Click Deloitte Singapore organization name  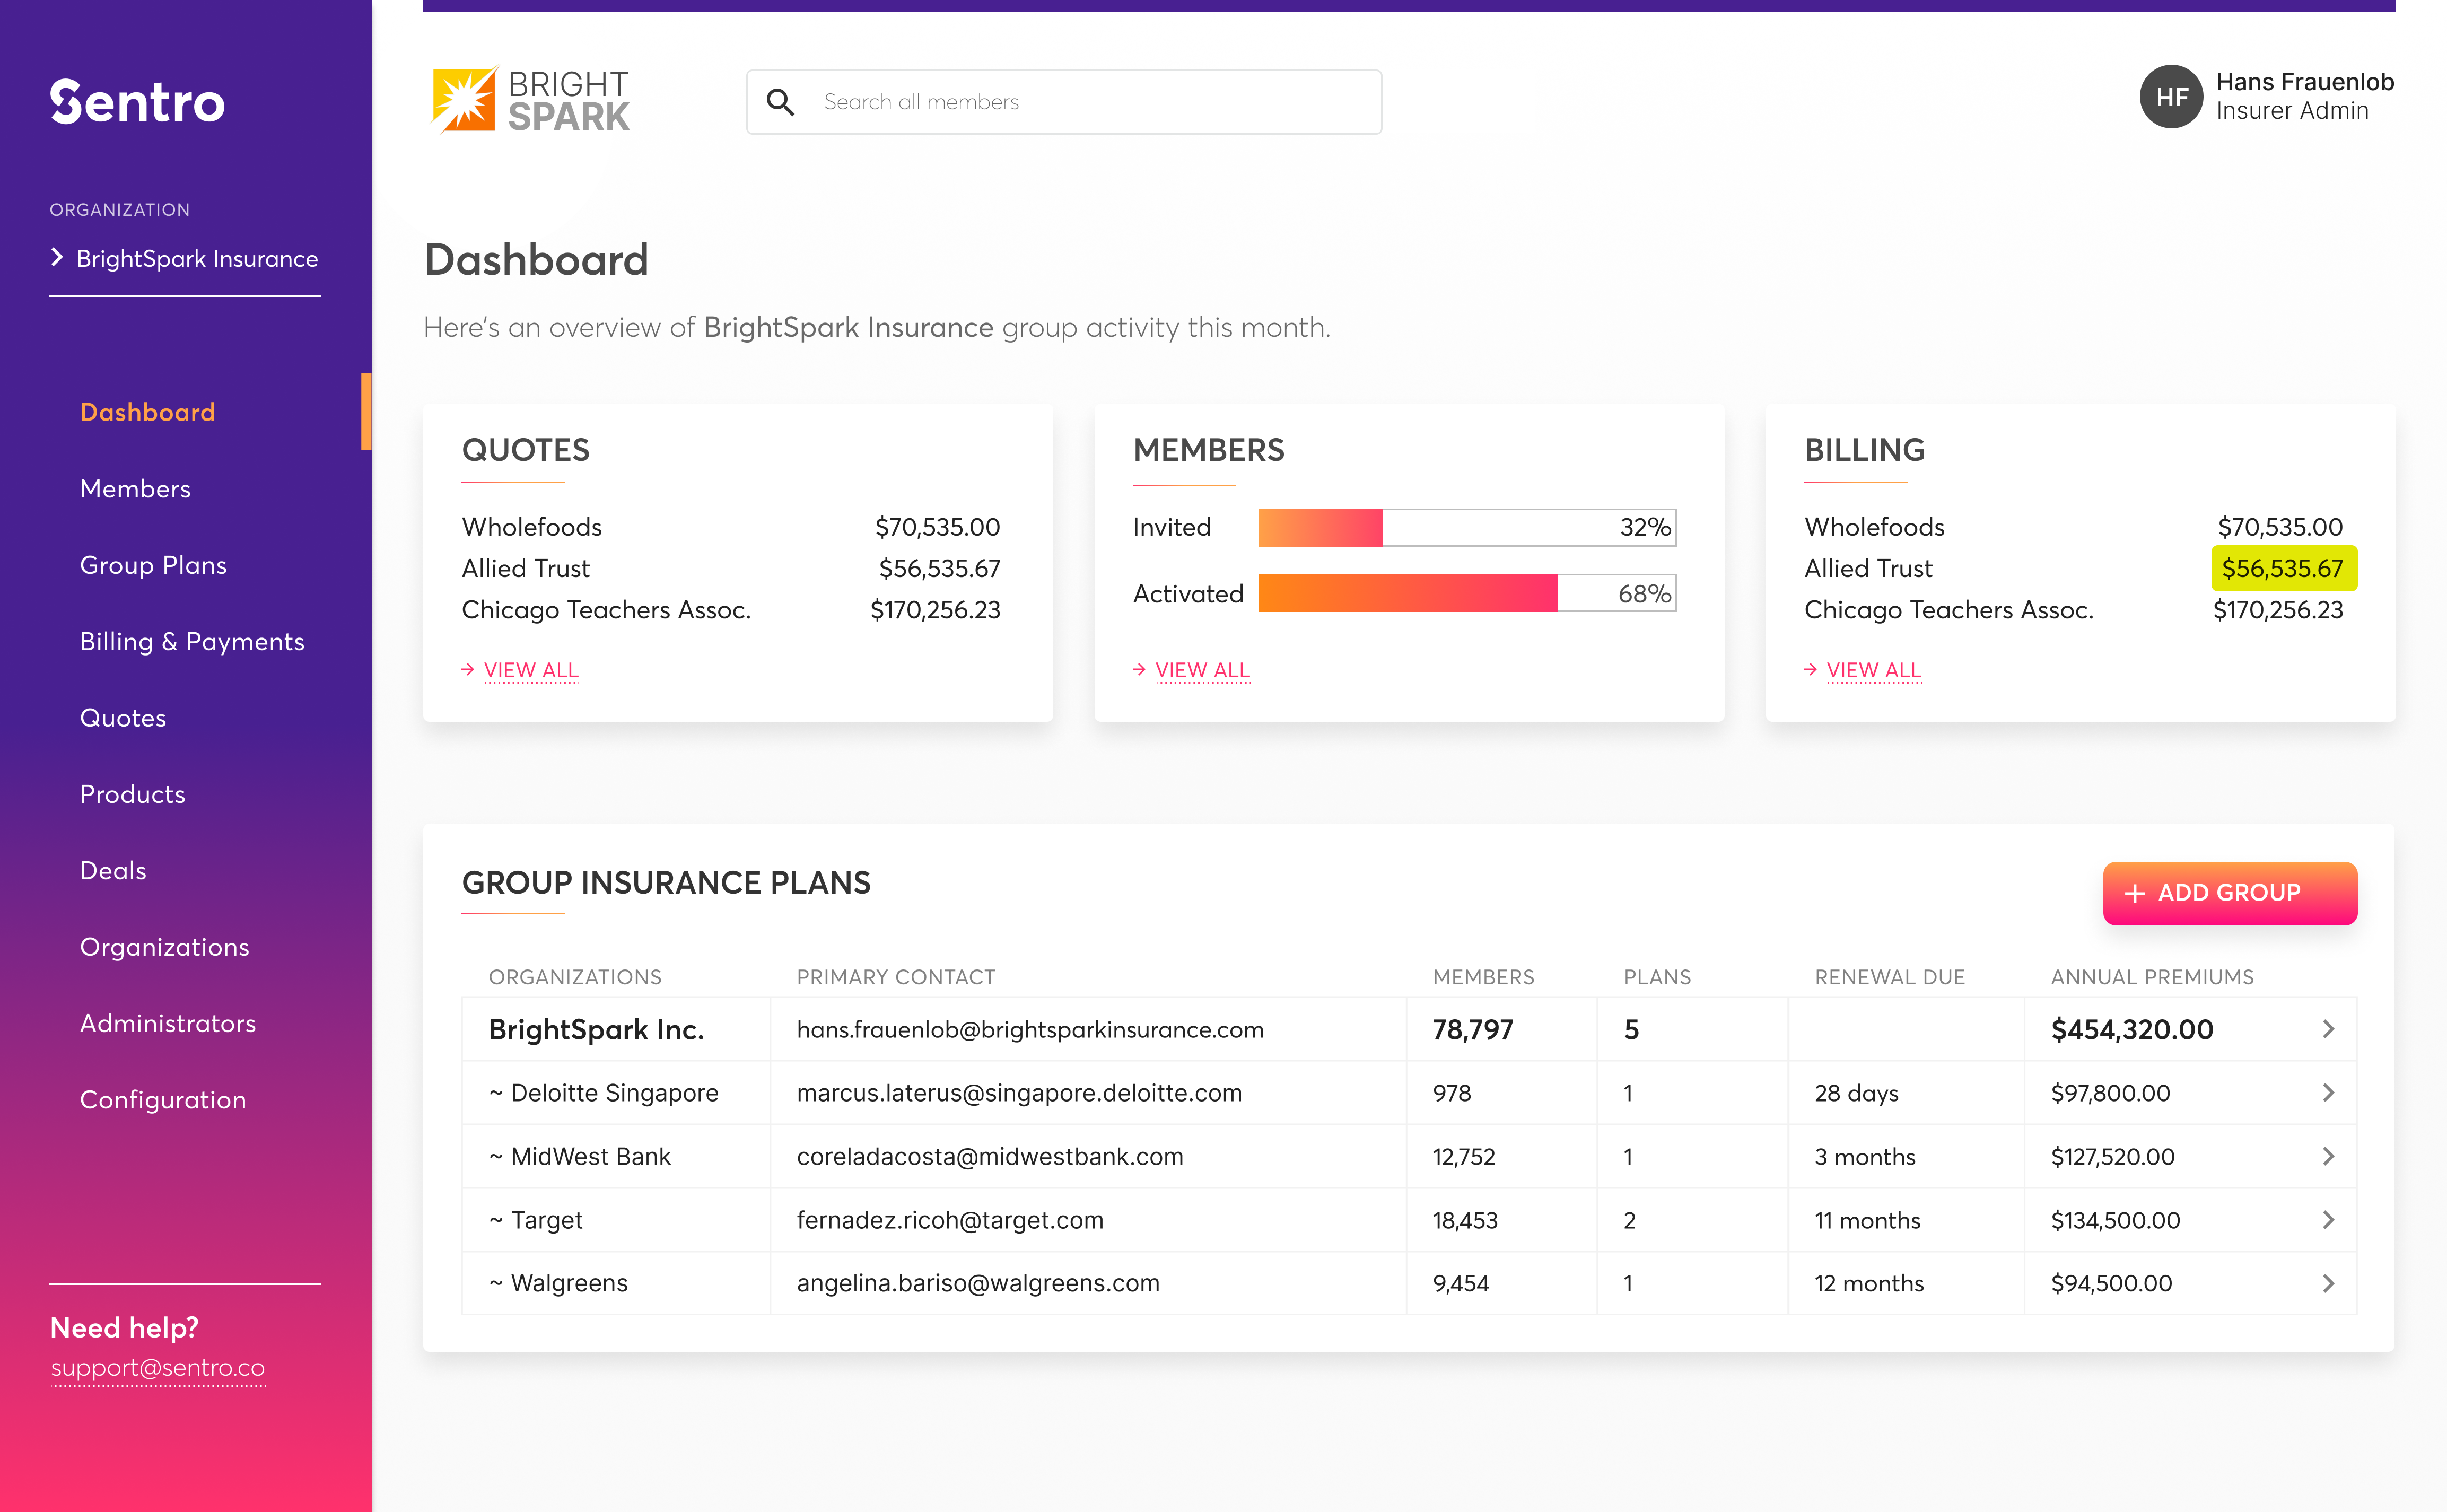pyautogui.click(x=604, y=1093)
